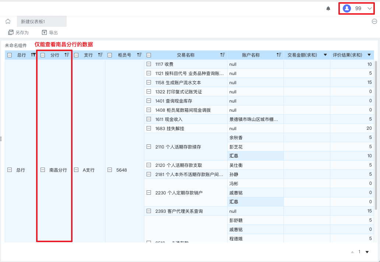Select the 余秋香 account cell

pyautogui.click(x=256, y=137)
